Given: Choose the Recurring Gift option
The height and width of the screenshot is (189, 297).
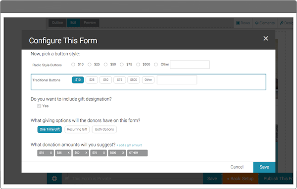Looking at the screenshot, I should [x=77, y=129].
